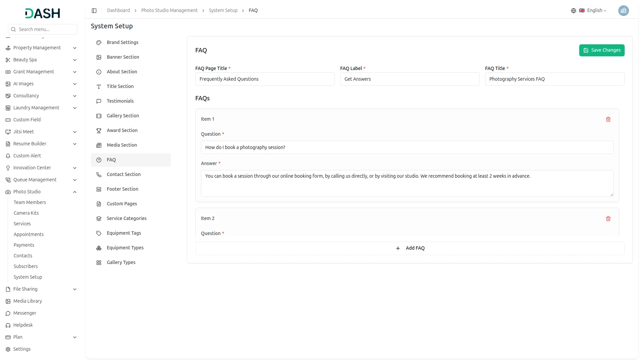
Task: Click the Service Categories layers icon
Action: coord(99,219)
